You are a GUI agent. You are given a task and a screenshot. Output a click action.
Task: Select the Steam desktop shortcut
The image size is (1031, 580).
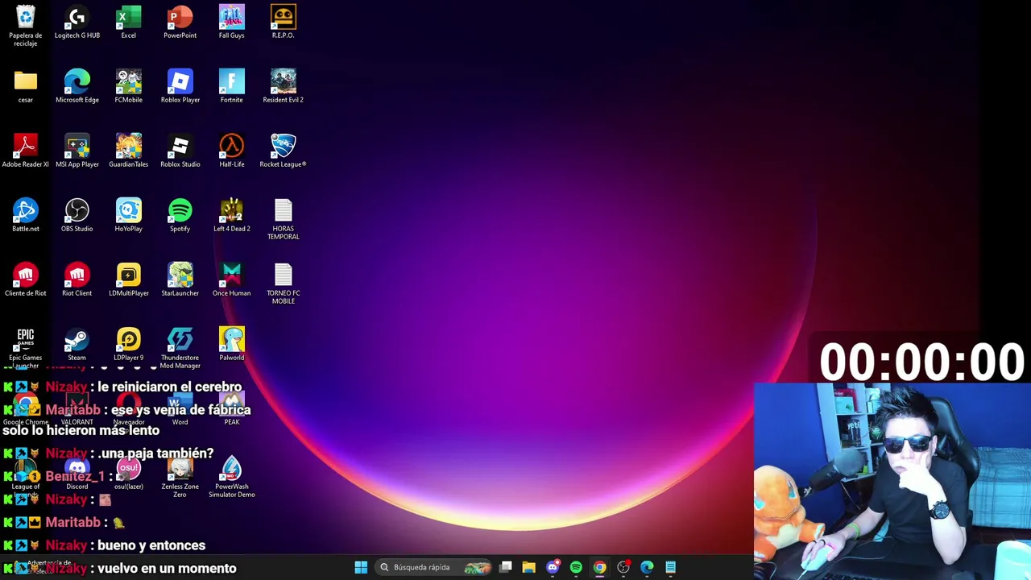pos(77,345)
